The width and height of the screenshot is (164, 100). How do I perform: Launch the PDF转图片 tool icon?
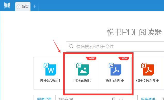point(82,69)
